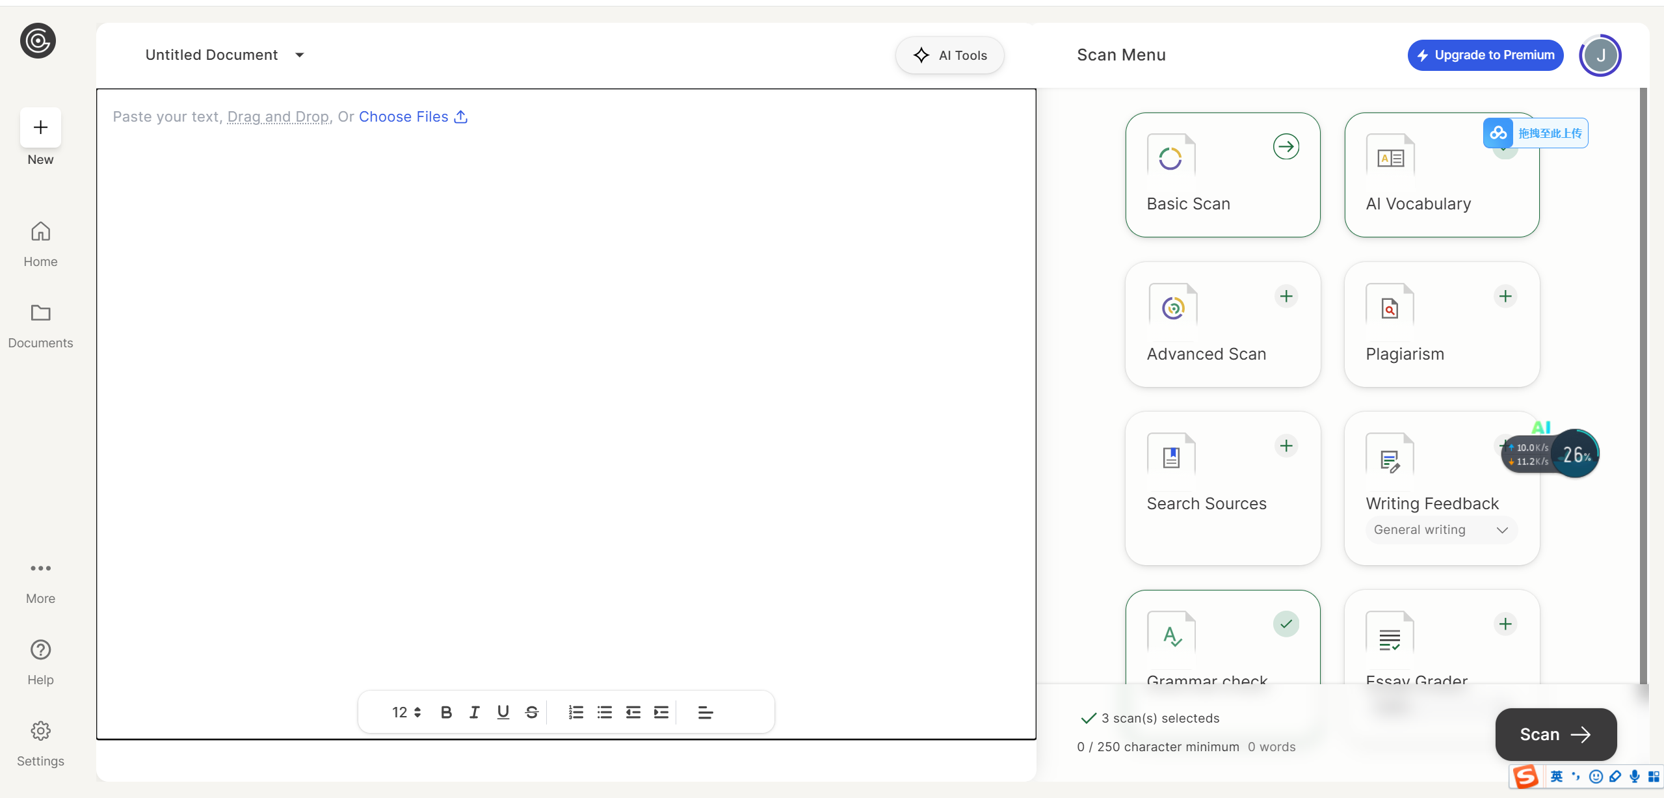Image resolution: width=1664 pixels, height=798 pixels.
Task: Add Plagiarism scan with its plus button
Action: 1505,297
